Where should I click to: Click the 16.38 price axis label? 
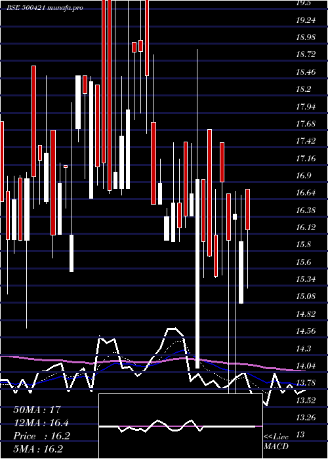[306, 210]
